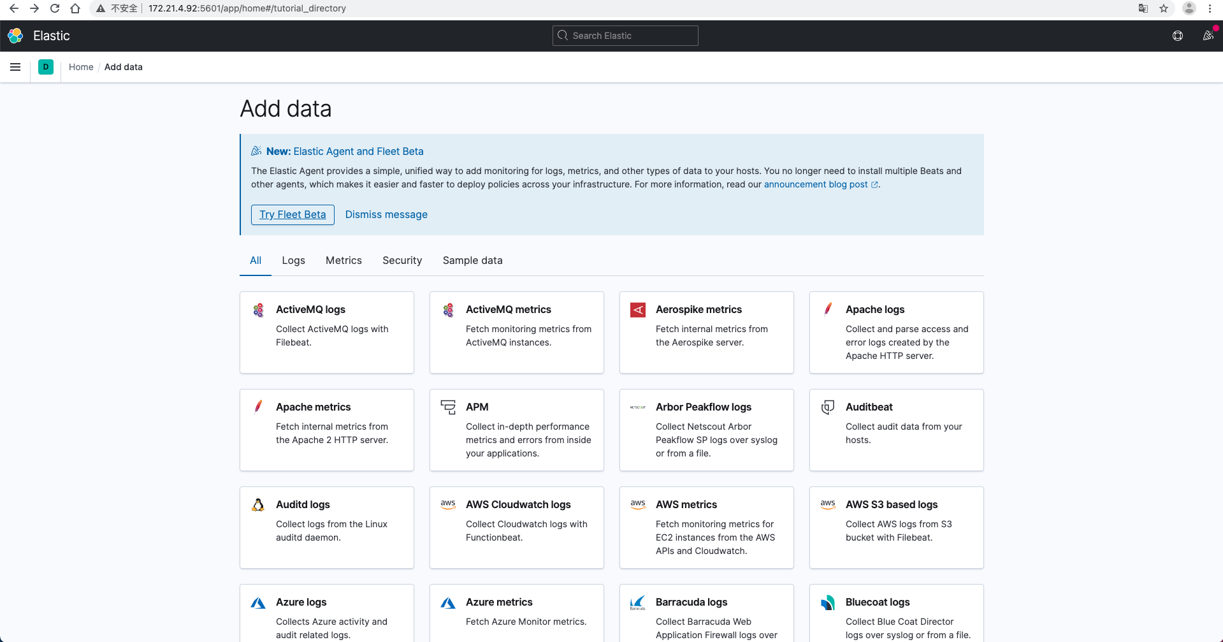The image size is (1223, 642).
Task: Click the browser home icon
Action: click(x=75, y=8)
